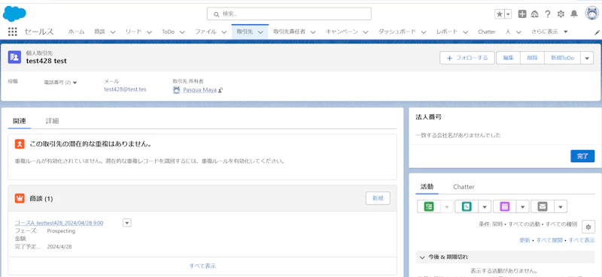Open the Pasqua Maya owner link
This screenshot has width=602, height=277.
click(199, 91)
